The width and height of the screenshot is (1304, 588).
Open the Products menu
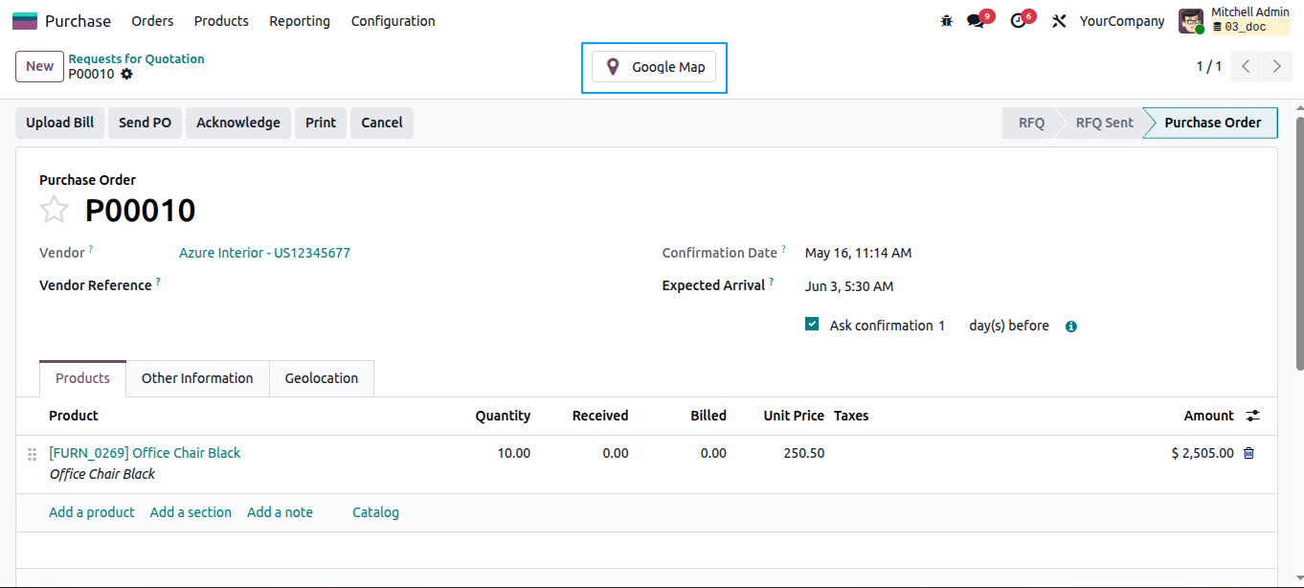click(x=221, y=21)
